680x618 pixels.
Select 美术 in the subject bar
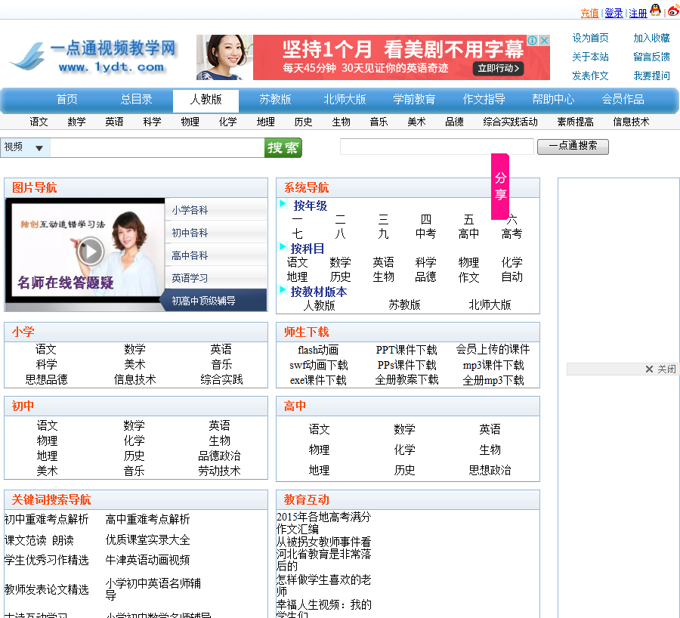pos(416,122)
